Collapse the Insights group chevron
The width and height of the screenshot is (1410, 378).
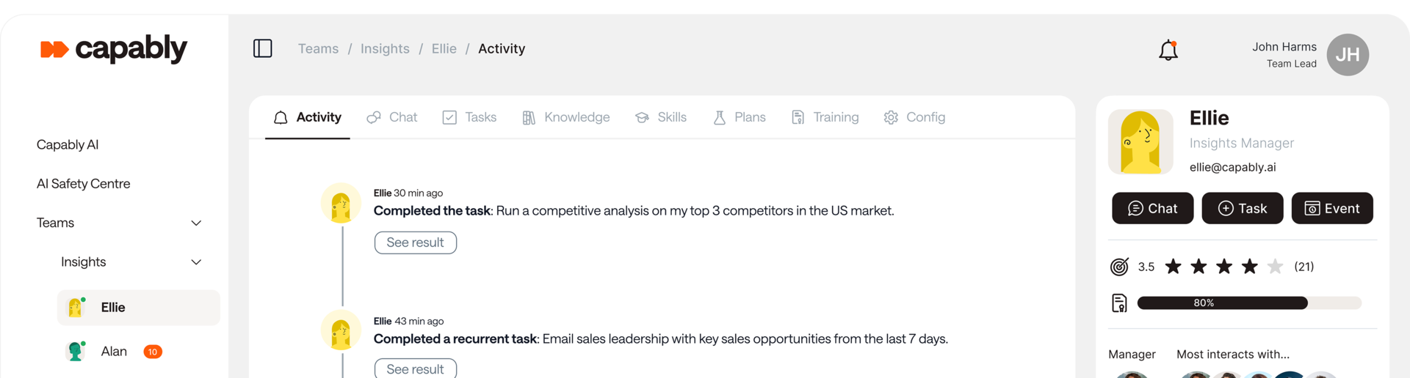196,262
